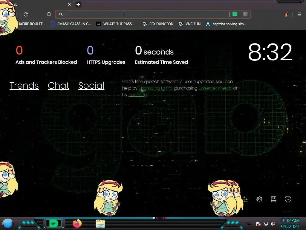Open the user profile avatar
This screenshot has height=230, width=306.
pos(286,14)
